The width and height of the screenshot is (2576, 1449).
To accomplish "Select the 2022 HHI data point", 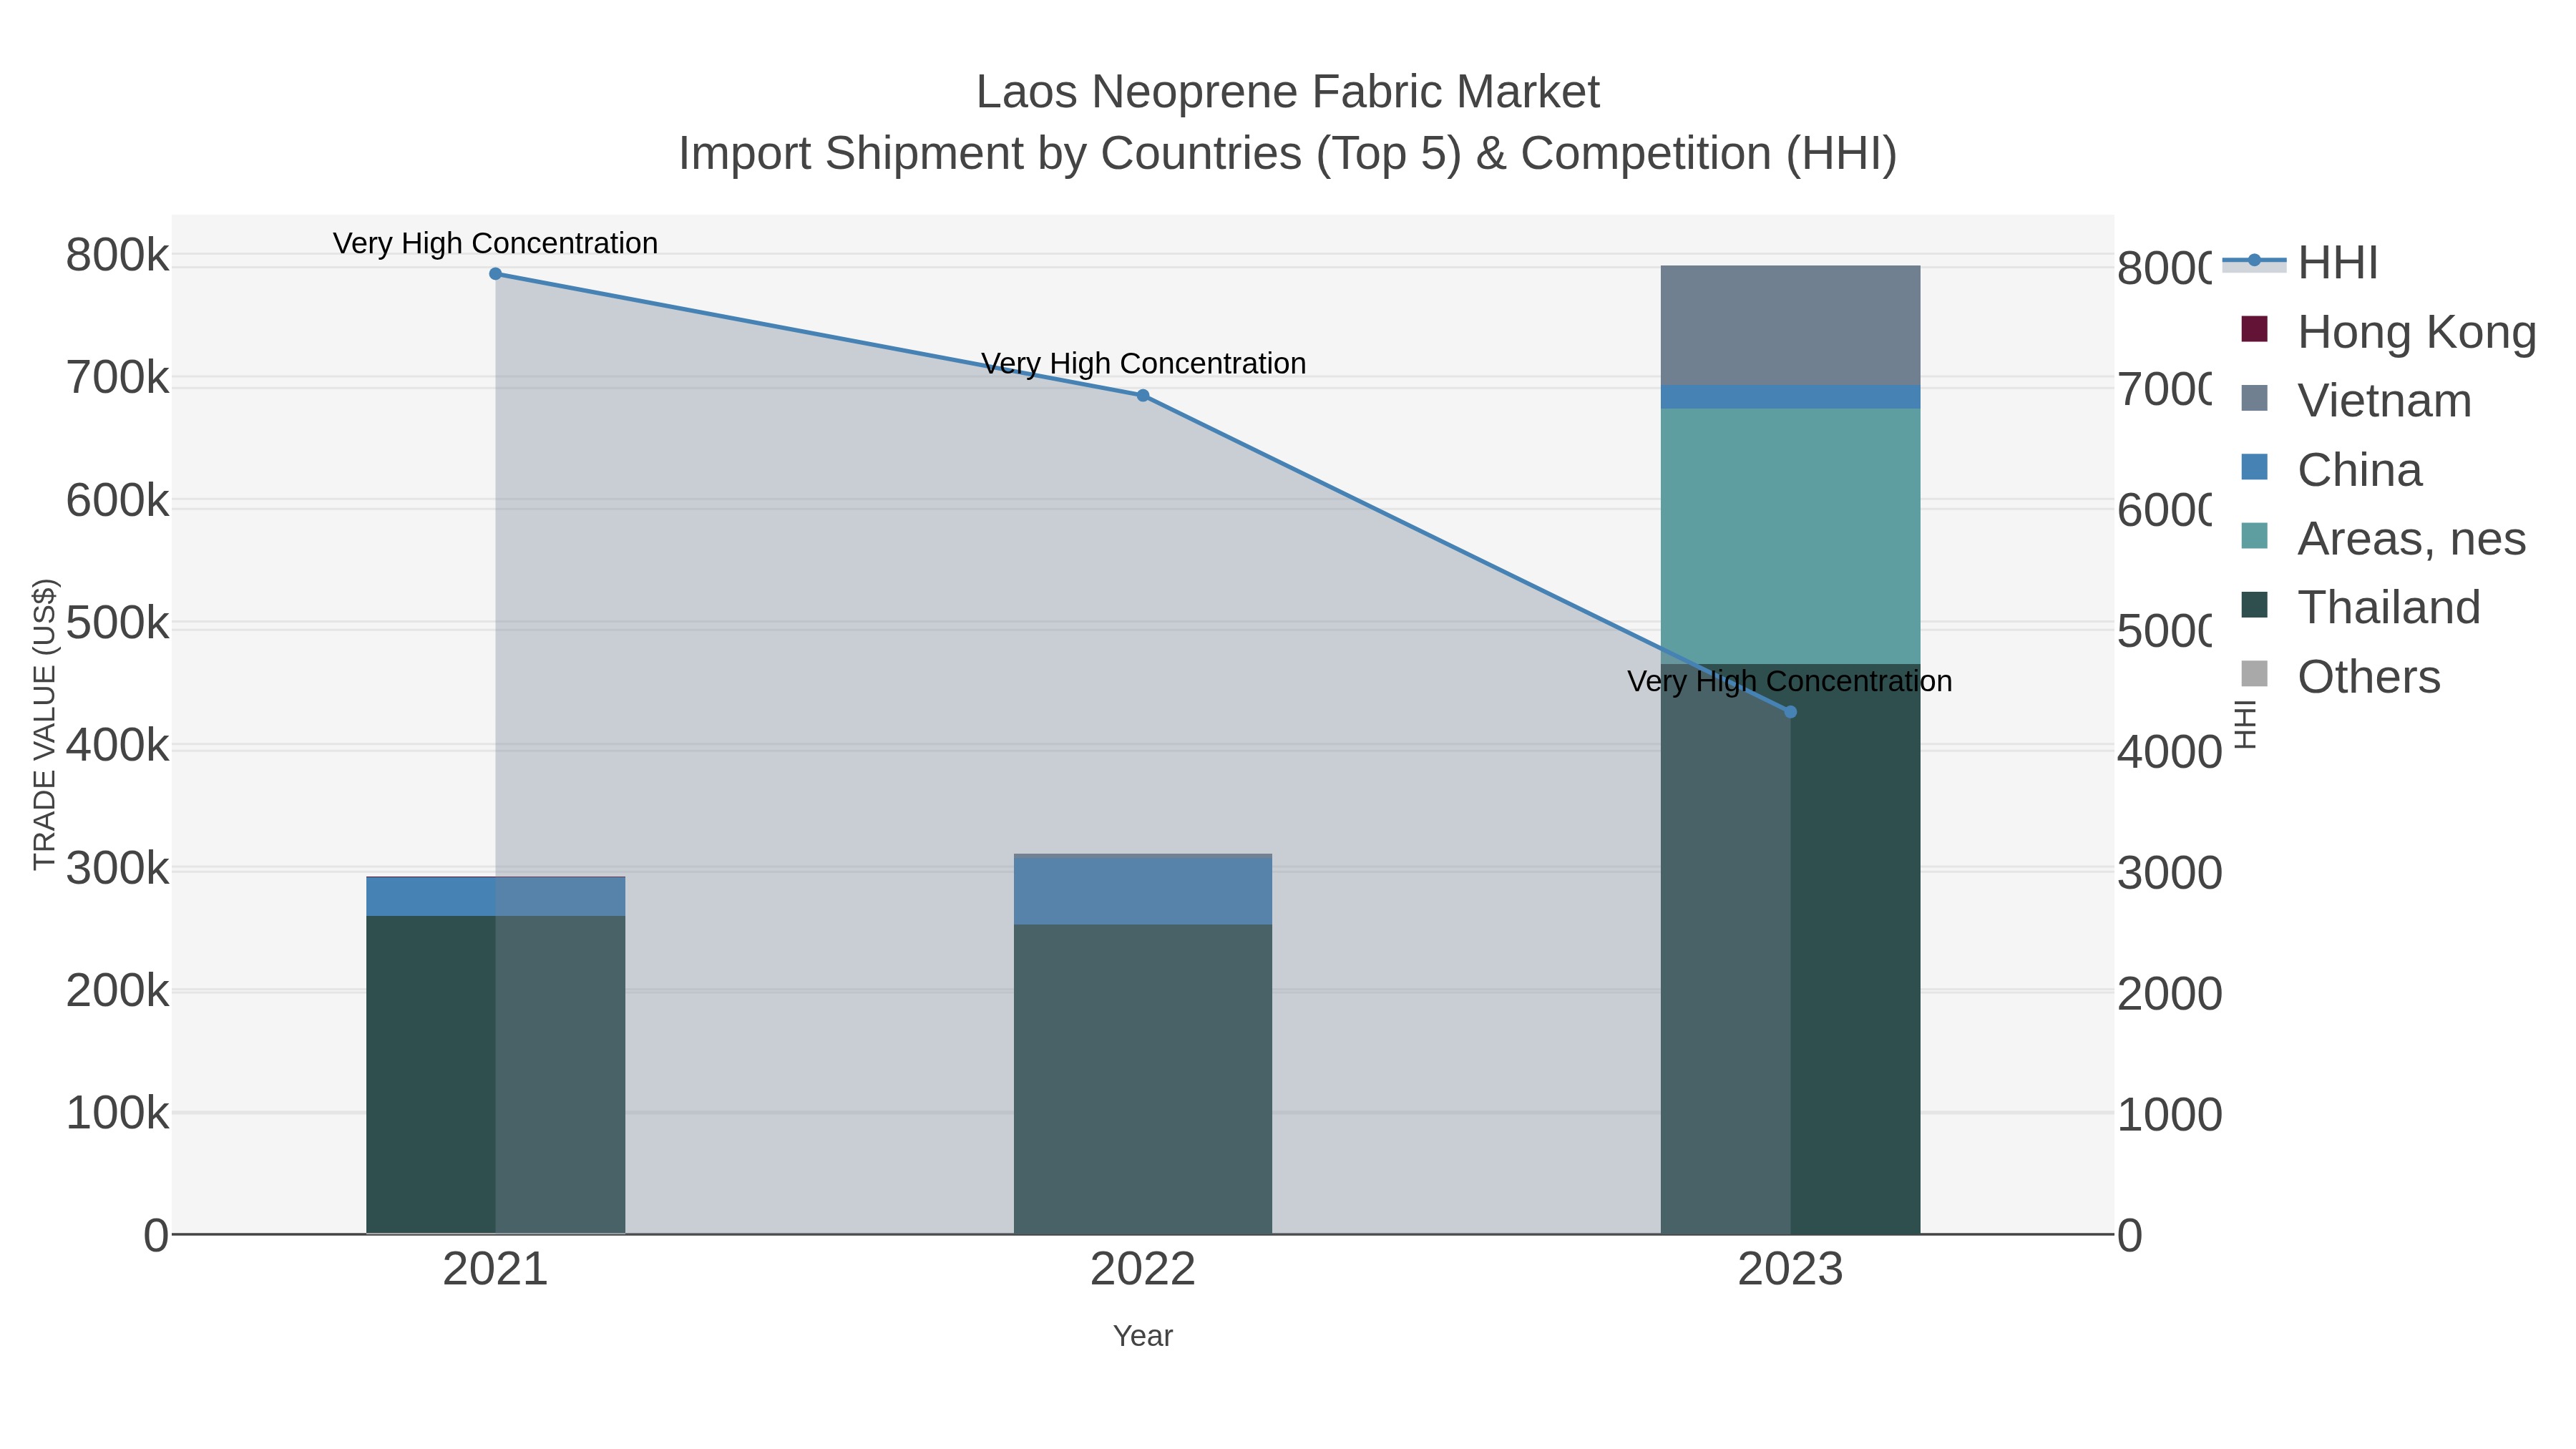I will click(1143, 395).
